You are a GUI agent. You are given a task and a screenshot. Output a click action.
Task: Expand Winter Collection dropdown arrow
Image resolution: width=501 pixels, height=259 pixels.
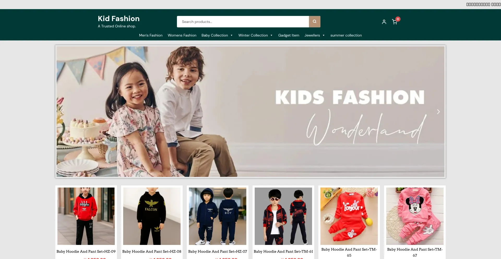pos(271,35)
